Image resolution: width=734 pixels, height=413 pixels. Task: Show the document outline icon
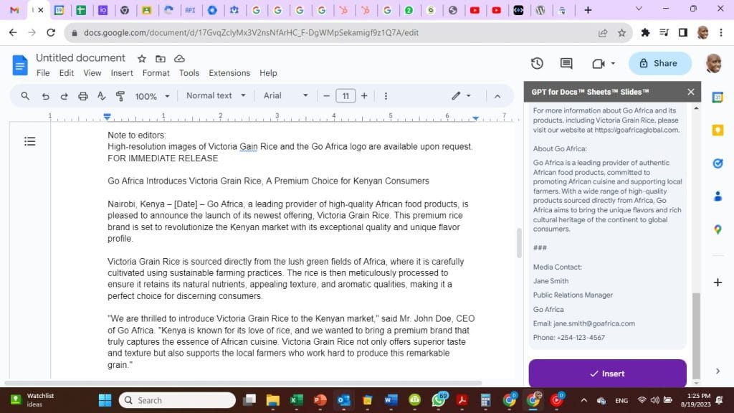point(30,141)
